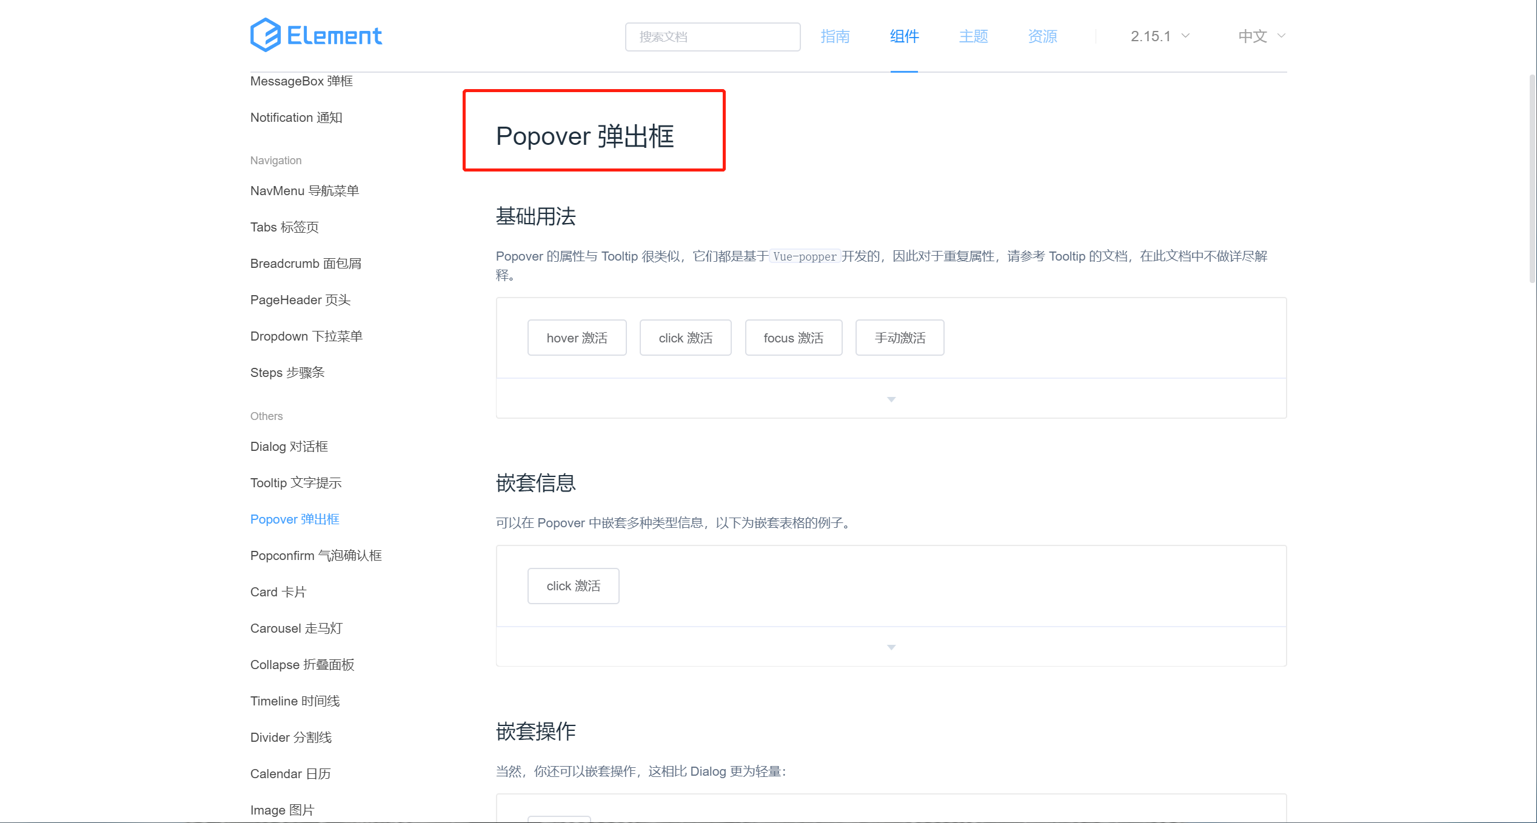Expand code under 基础用法 demo
Image resolution: width=1537 pixels, height=823 pixels.
[891, 399]
